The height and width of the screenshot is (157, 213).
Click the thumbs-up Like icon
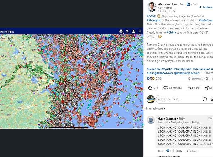click(x=150, y=88)
